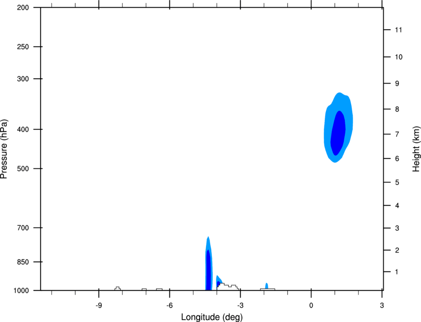
Task: Click the height label 1
Action: tap(397, 272)
